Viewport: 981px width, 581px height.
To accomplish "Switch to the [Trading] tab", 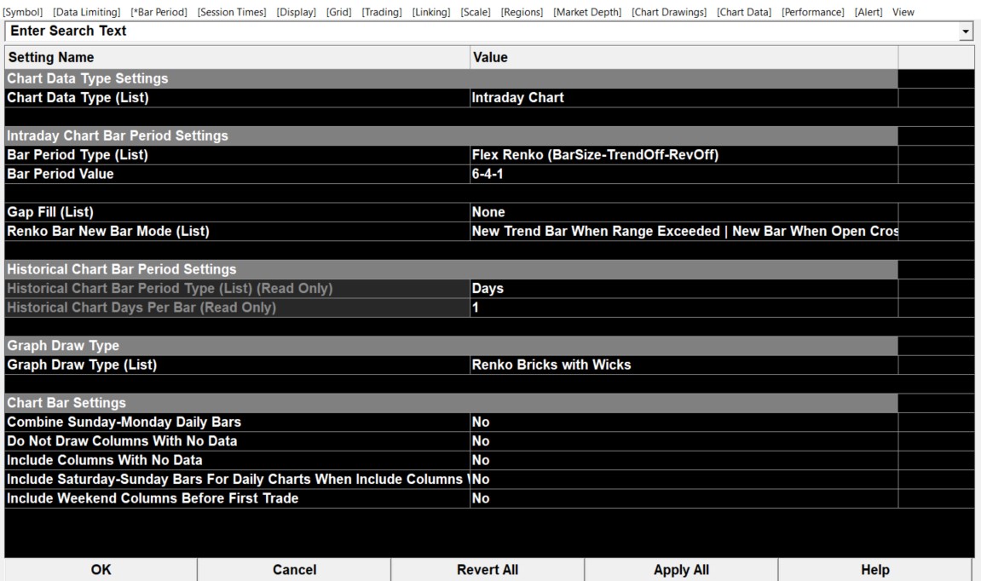I will [x=382, y=12].
